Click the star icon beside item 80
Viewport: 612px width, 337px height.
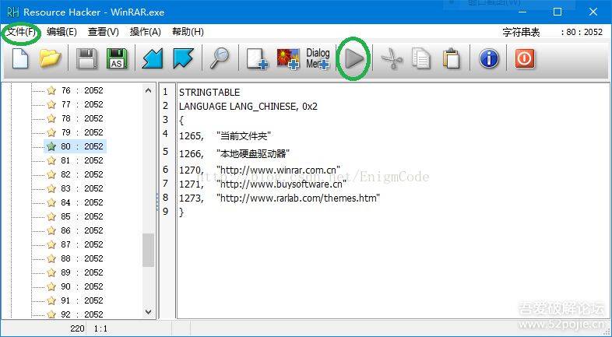(51, 146)
